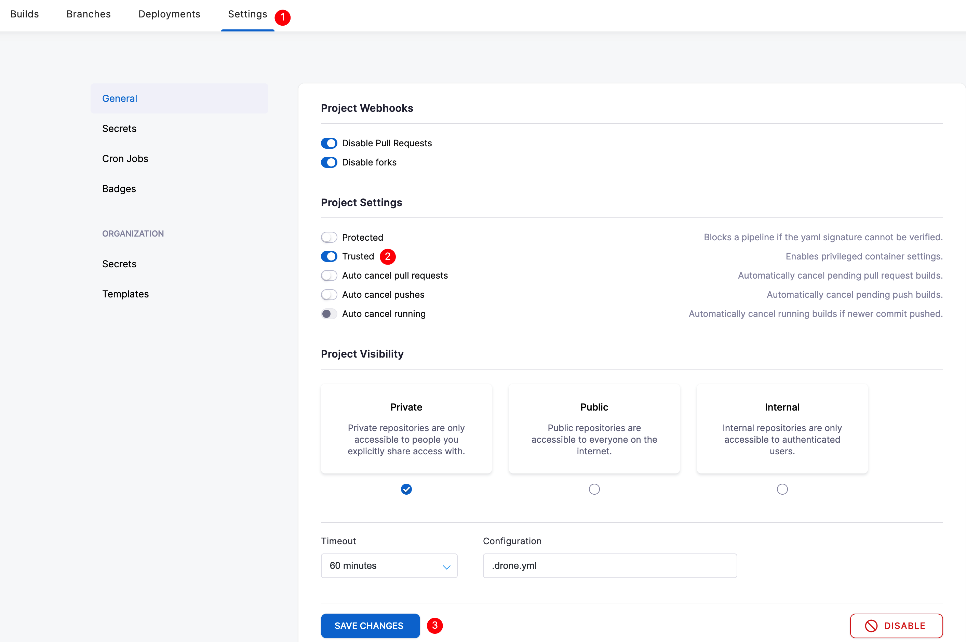Go to the Branches tab
The image size is (966, 642).
pyautogui.click(x=89, y=14)
